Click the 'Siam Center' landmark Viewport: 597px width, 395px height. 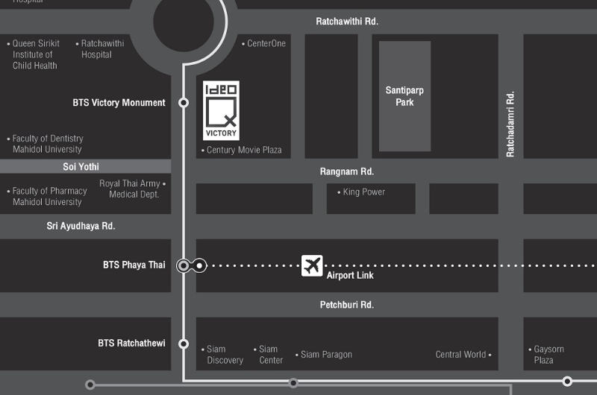pyautogui.click(x=269, y=354)
